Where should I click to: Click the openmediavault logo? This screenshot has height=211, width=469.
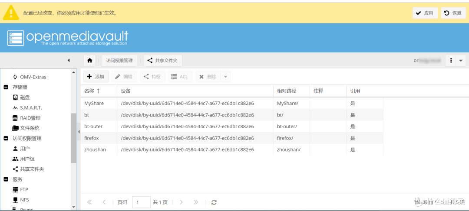tap(68, 38)
